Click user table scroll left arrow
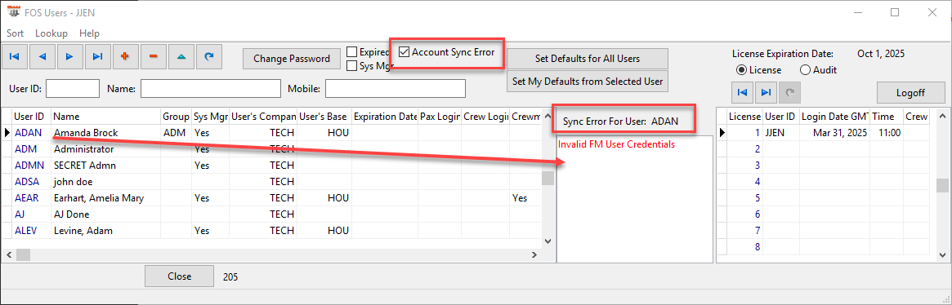The height and width of the screenshot is (305, 952). (x=8, y=255)
